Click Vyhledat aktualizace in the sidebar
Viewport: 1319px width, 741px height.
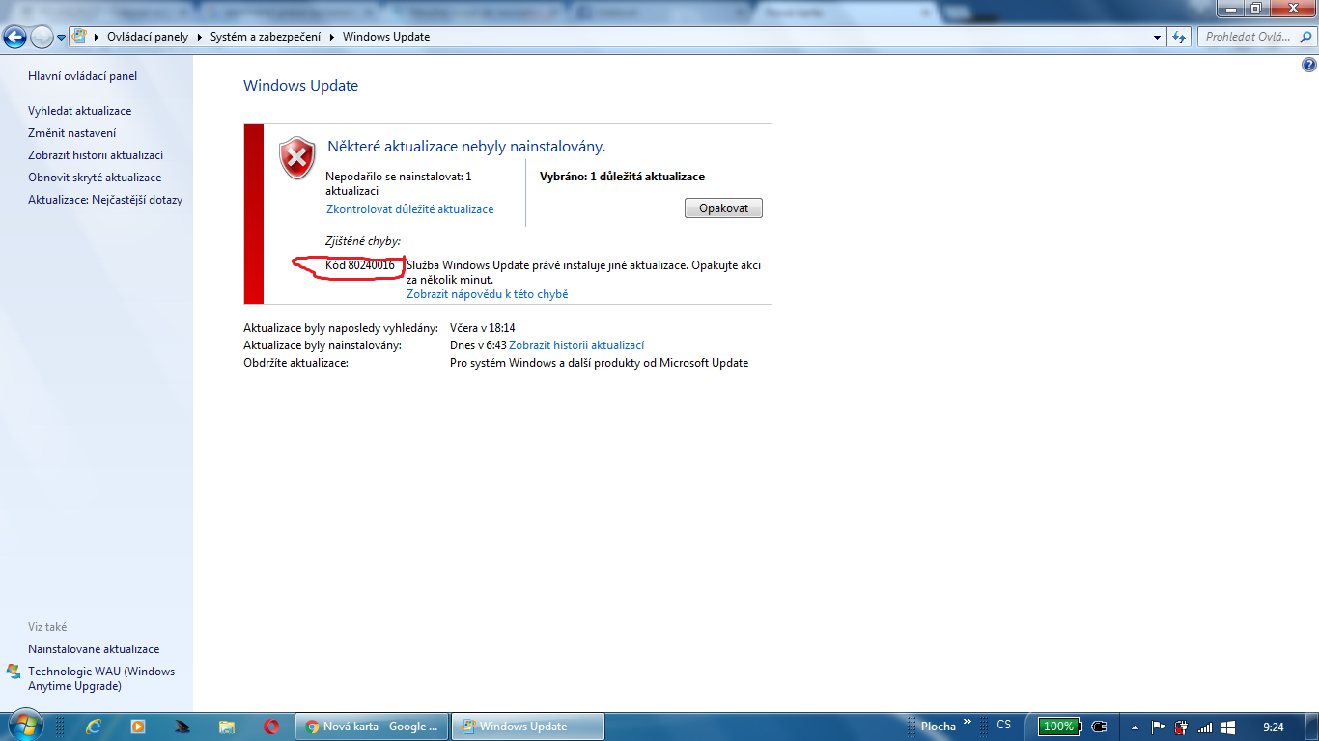point(80,111)
